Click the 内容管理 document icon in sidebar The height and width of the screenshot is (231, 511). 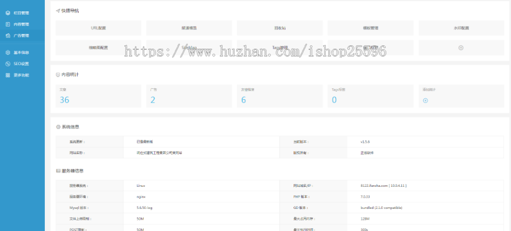coord(8,24)
